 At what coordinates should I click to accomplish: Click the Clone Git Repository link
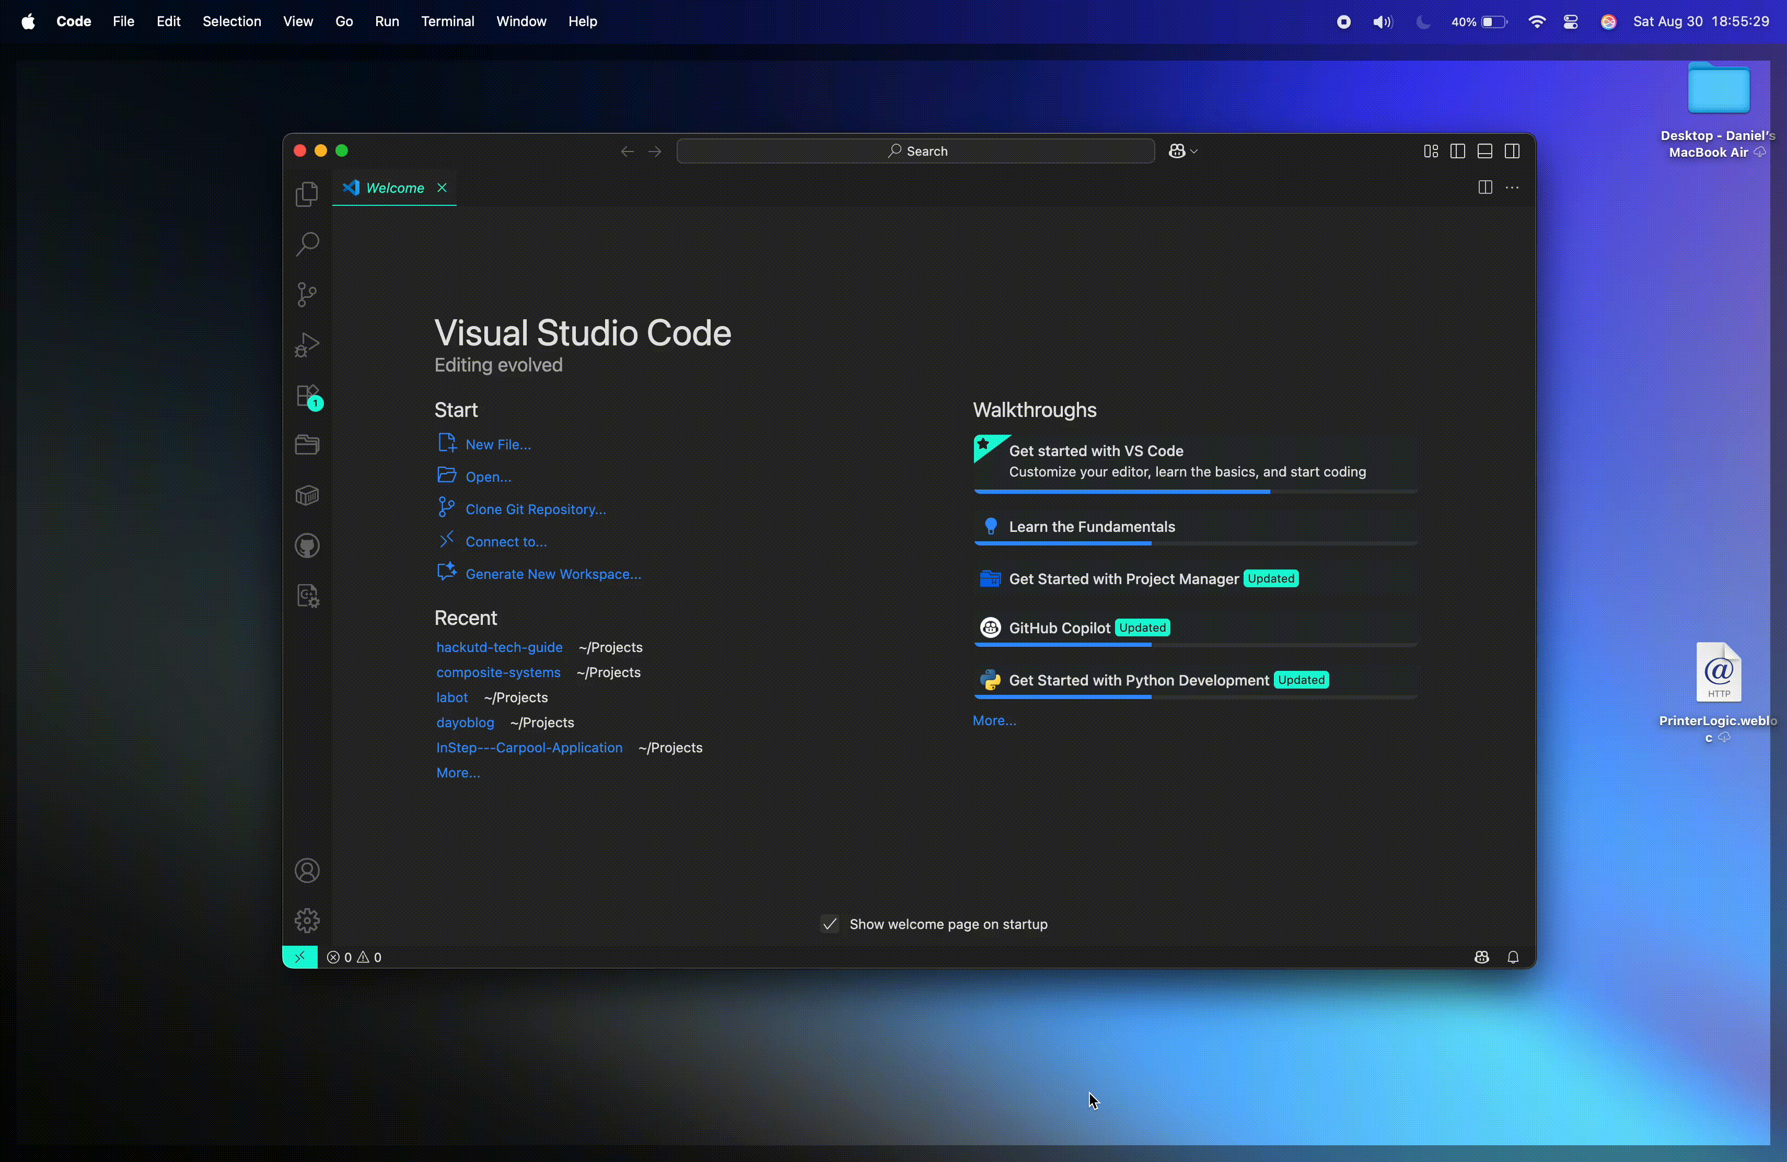click(536, 510)
